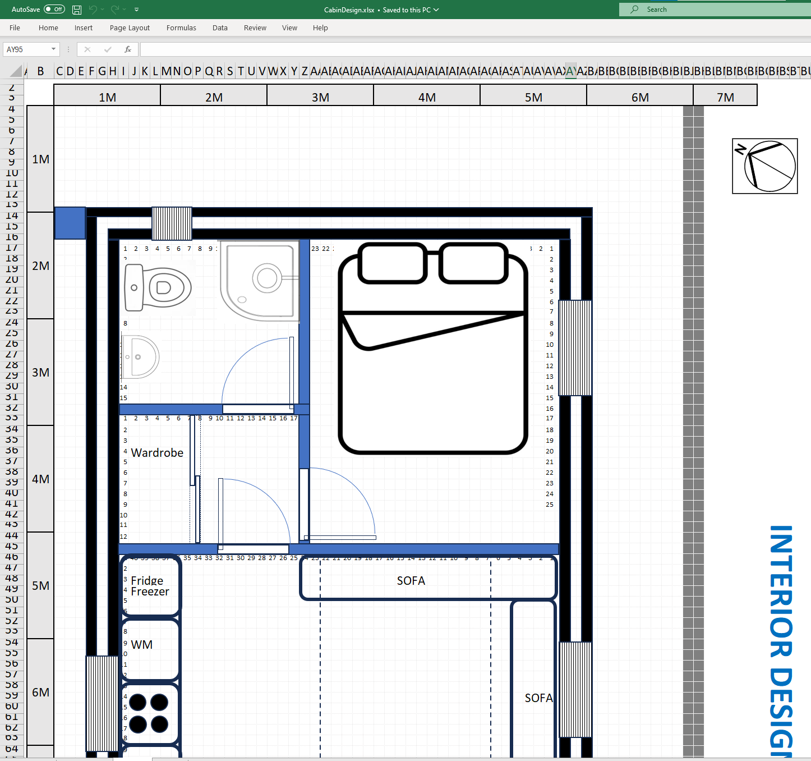Select the bed icon shape
This screenshot has height=761, width=811.
coord(433,348)
